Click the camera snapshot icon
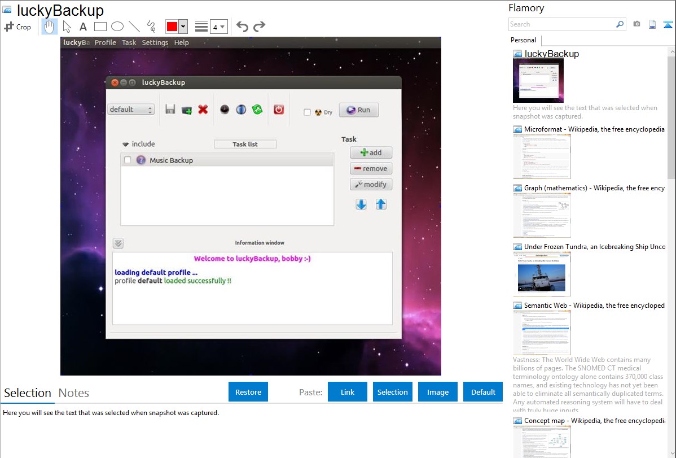The height and width of the screenshot is (458, 676). pyautogui.click(x=637, y=24)
